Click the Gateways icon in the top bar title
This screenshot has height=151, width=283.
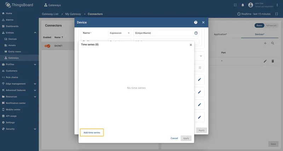pos(46,5)
